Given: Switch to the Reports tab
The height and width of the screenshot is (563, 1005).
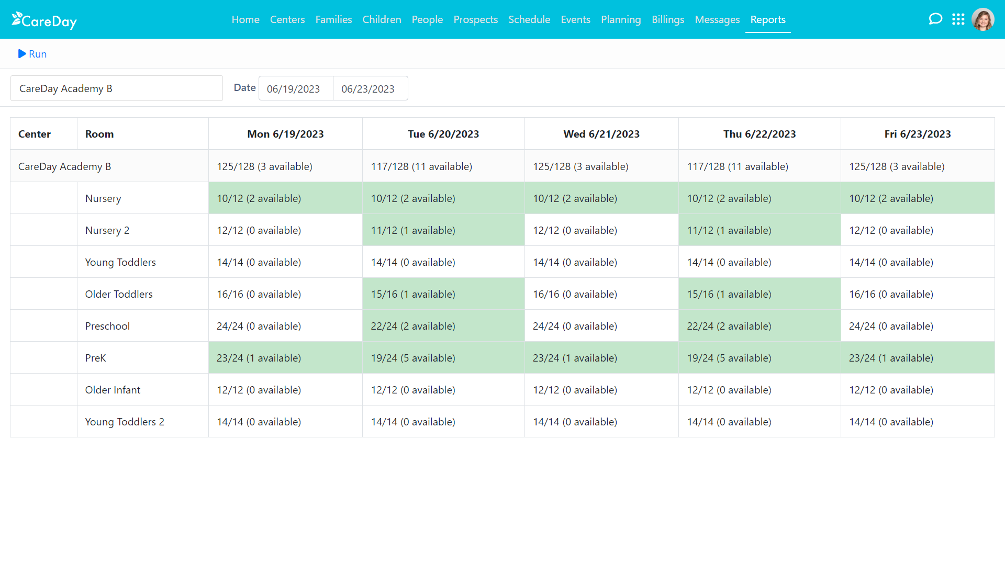Looking at the screenshot, I should click(767, 19).
